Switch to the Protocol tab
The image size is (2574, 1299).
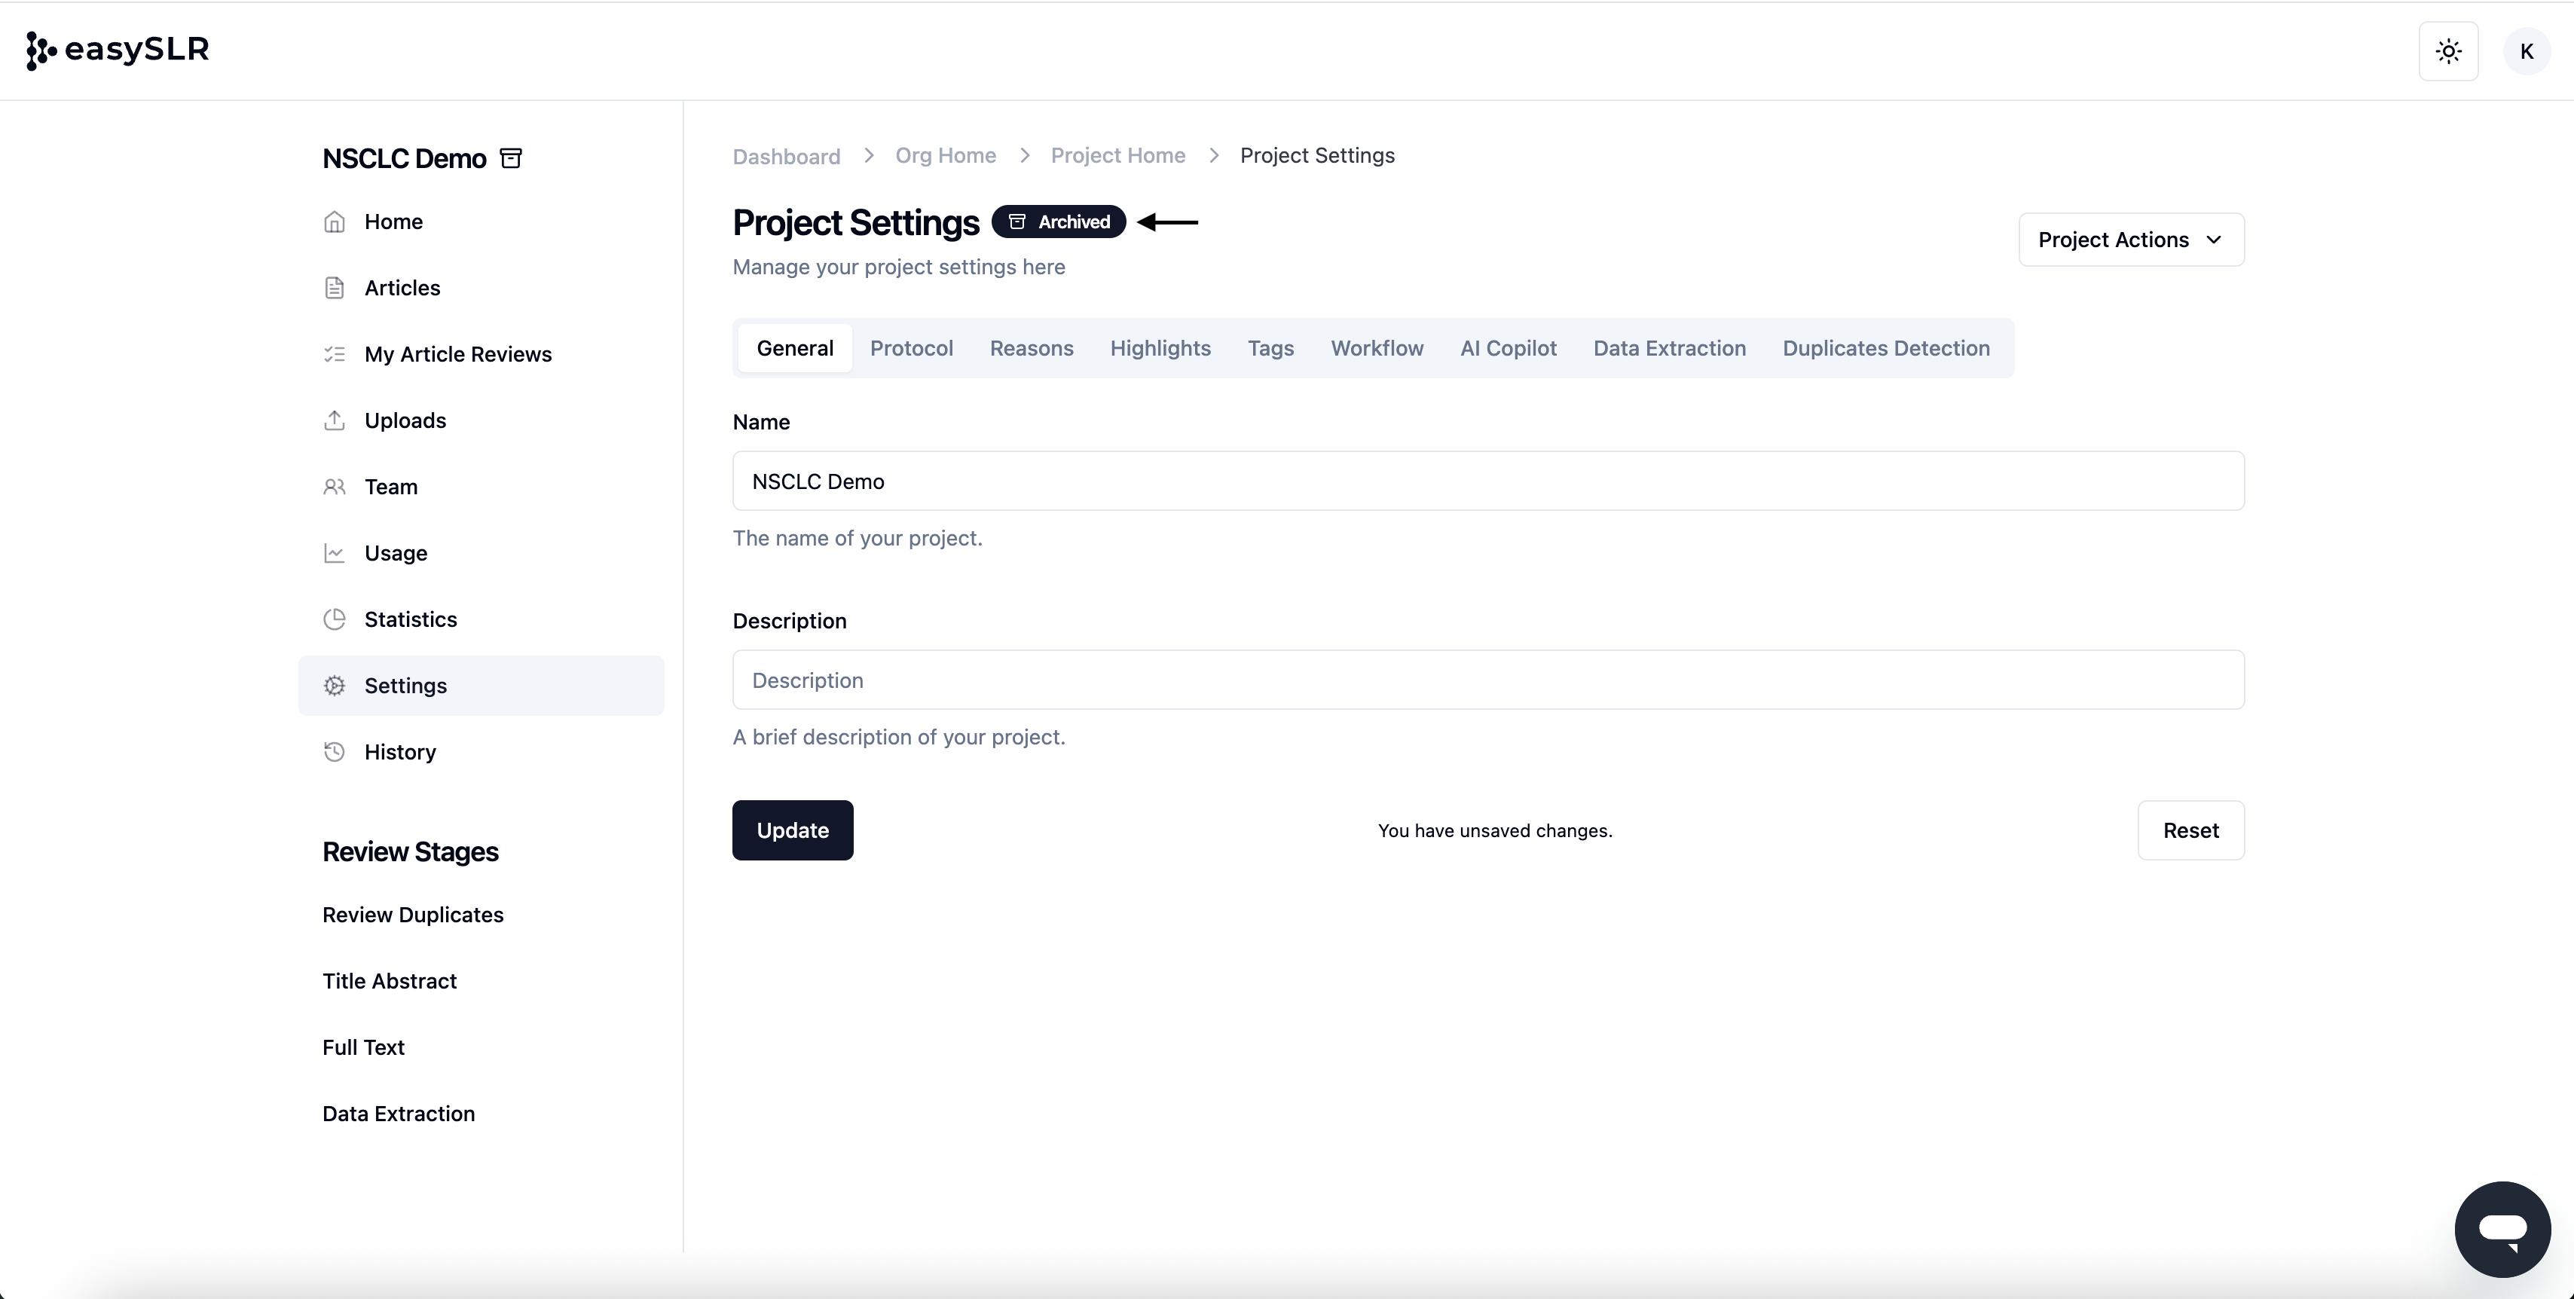point(911,348)
